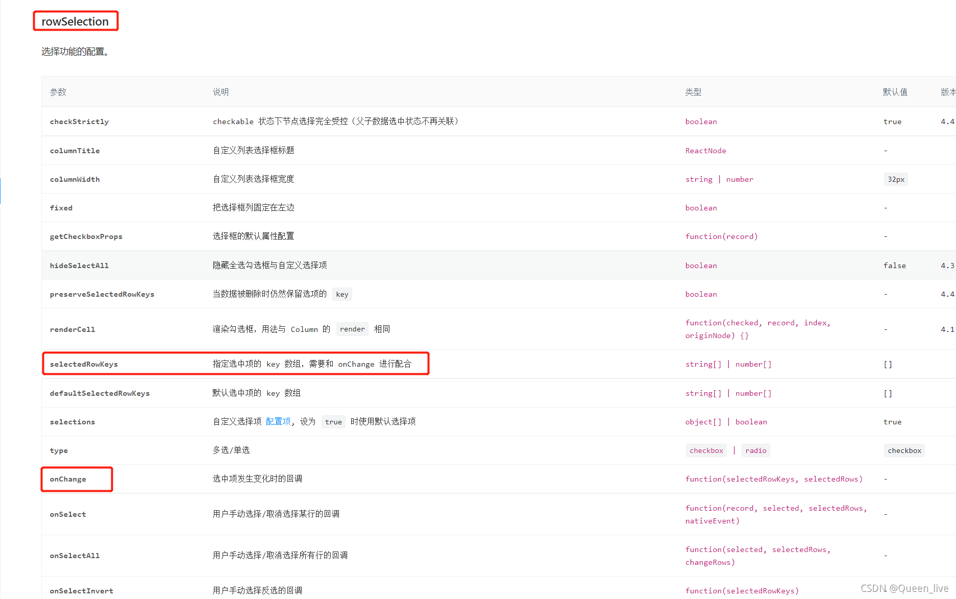
Task: Click the renderCell parameter name
Action: (72, 329)
